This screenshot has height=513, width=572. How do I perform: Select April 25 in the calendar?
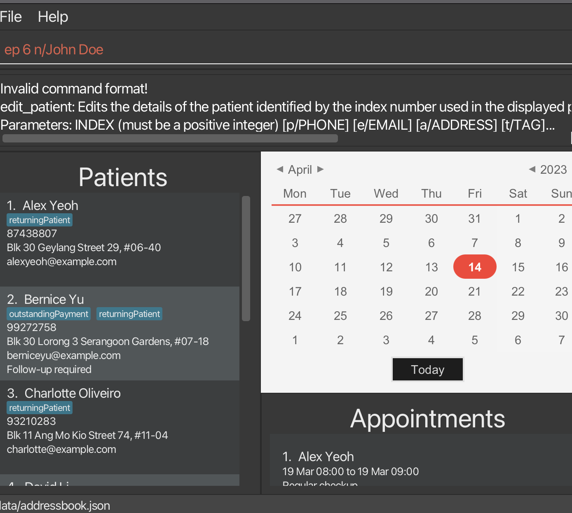pyautogui.click(x=340, y=315)
